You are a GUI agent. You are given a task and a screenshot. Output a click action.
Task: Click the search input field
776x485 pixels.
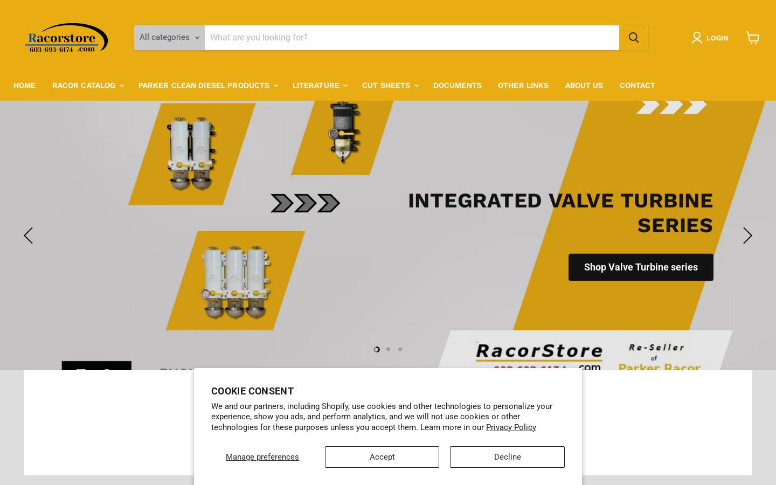pyautogui.click(x=412, y=38)
